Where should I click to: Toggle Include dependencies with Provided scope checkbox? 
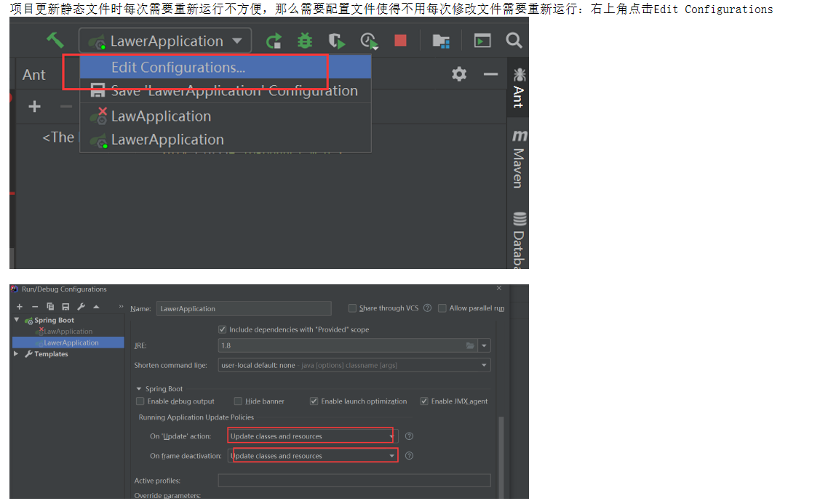(x=222, y=329)
